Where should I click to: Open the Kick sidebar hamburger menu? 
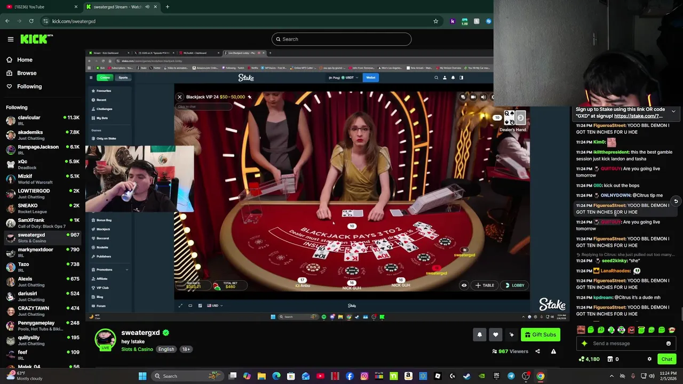point(10,39)
